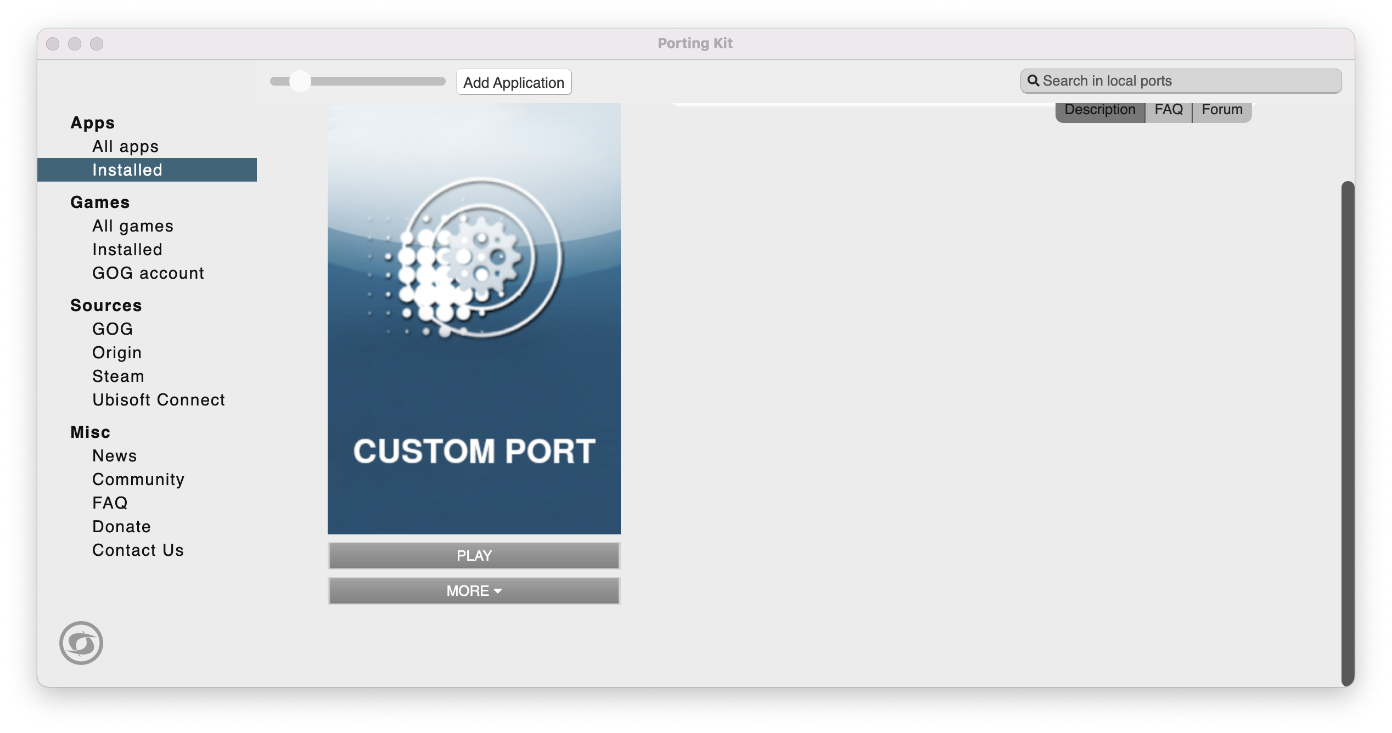1392x733 pixels.
Task: Open All apps in sidebar
Action: click(x=125, y=146)
